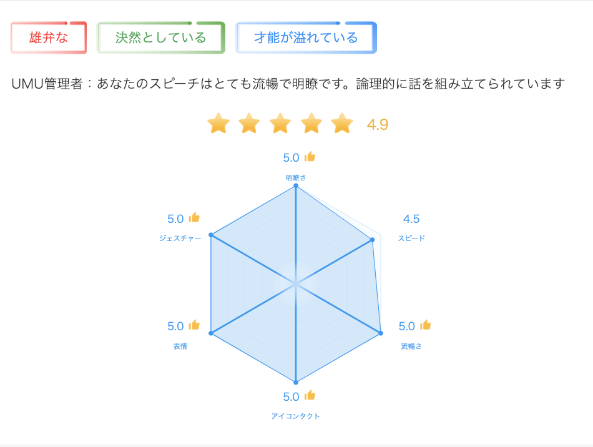Screen dimensions: 593x447
Task: Click the thumbs-up icon above アイコンタクト
Action: [x=310, y=395]
